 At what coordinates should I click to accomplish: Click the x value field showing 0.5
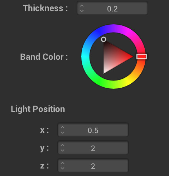pos(93,130)
